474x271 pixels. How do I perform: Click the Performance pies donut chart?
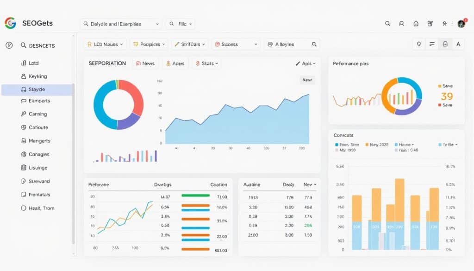tap(402, 96)
